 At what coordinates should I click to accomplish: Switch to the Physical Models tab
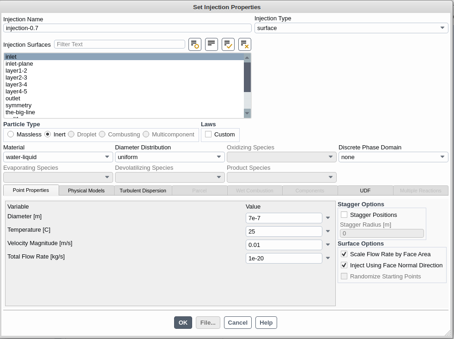coord(86,191)
